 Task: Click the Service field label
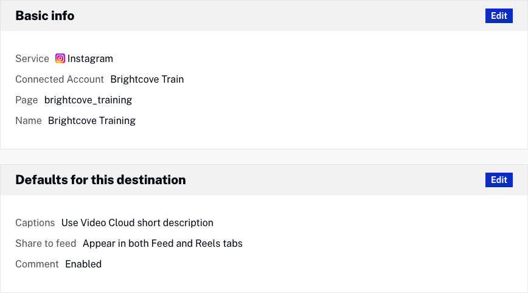32,59
